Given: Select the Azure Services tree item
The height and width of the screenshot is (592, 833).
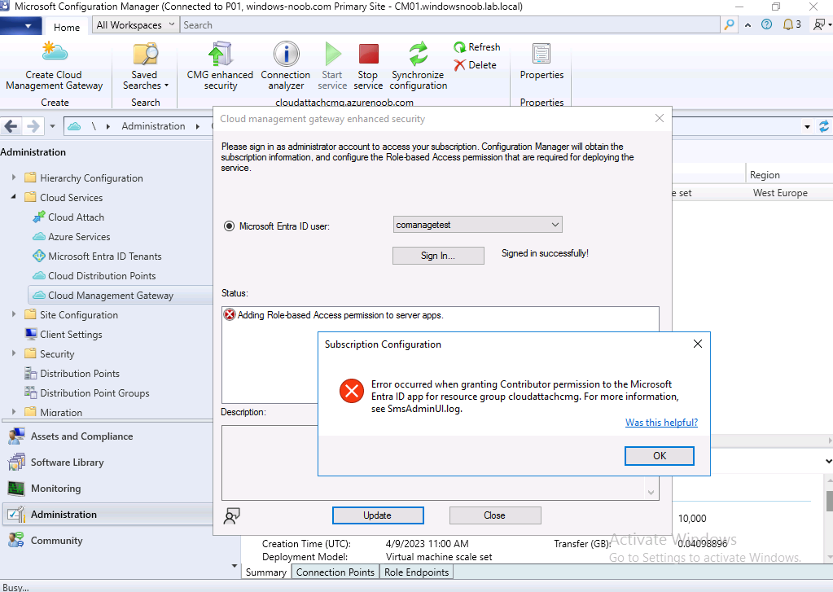Looking at the screenshot, I should pyautogui.click(x=79, y=236).
